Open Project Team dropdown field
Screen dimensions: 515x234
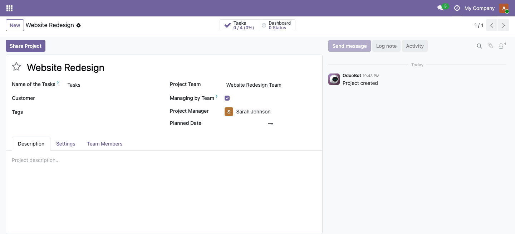click(270, 85)
